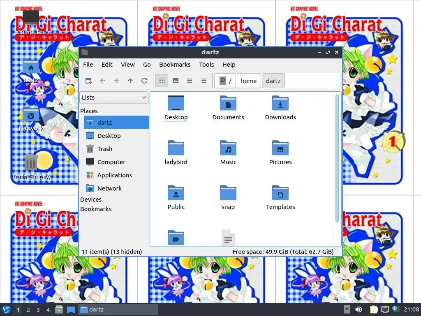Click dartz path bar button

pos(273,81)
